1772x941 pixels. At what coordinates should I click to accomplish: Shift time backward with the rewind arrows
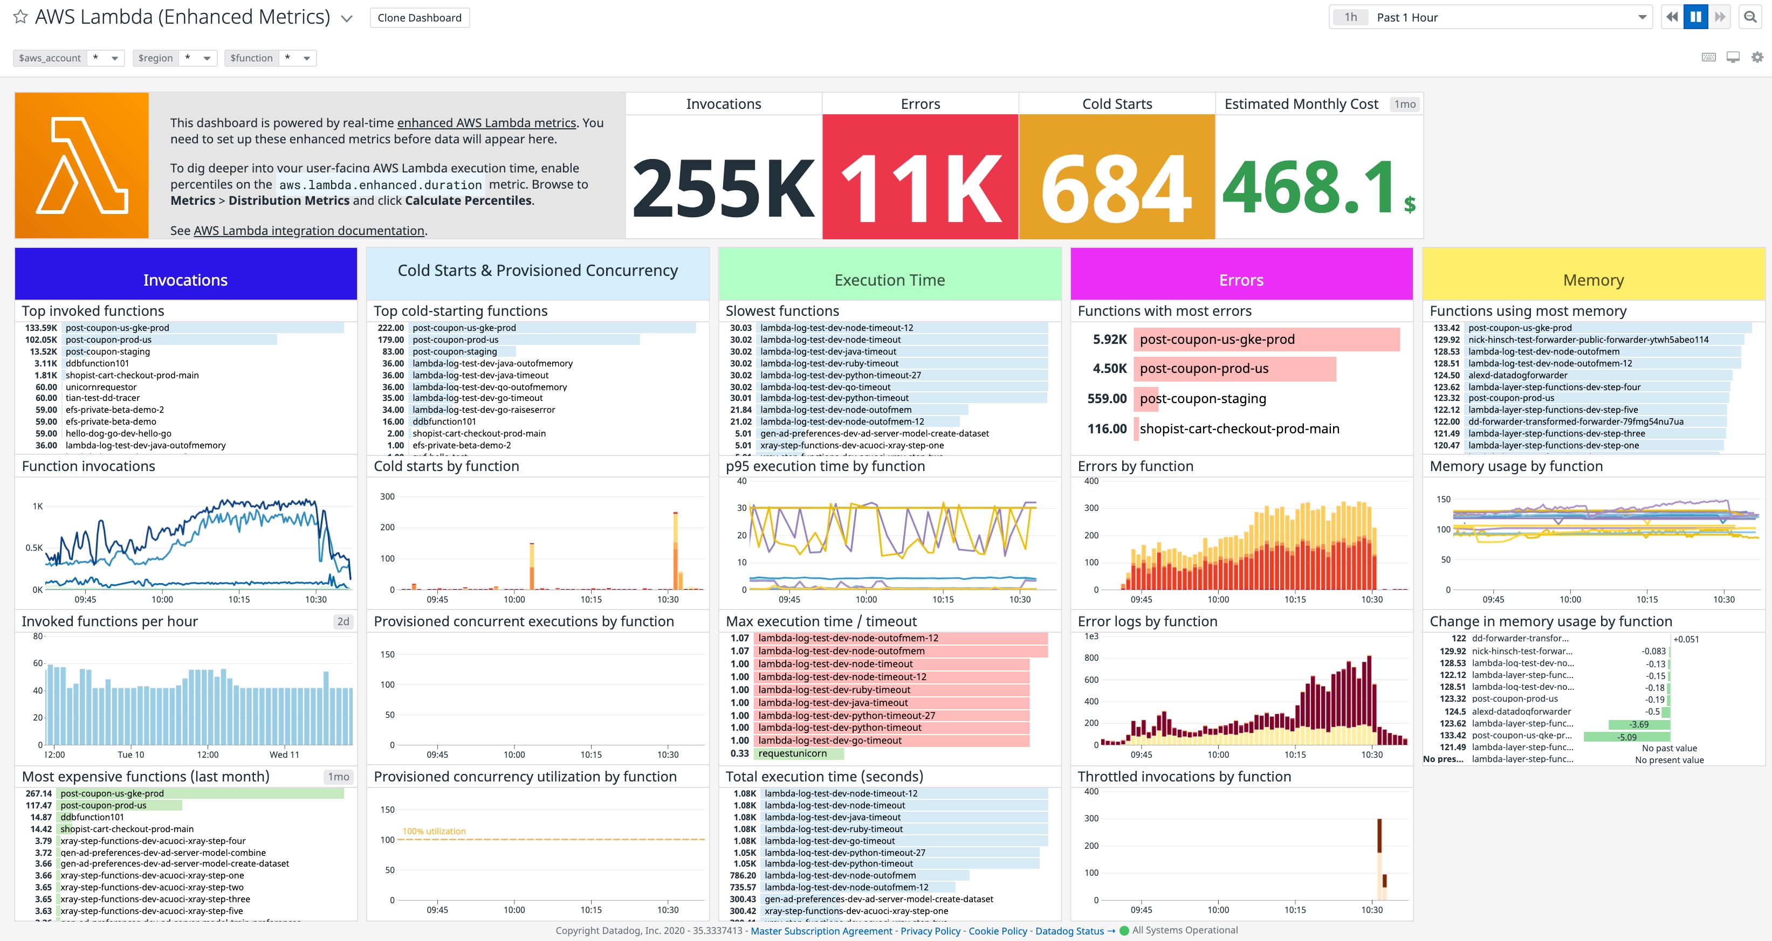[1672, 16]
